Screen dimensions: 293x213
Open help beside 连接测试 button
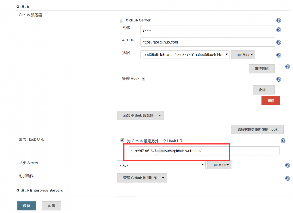tap(287, 67)
